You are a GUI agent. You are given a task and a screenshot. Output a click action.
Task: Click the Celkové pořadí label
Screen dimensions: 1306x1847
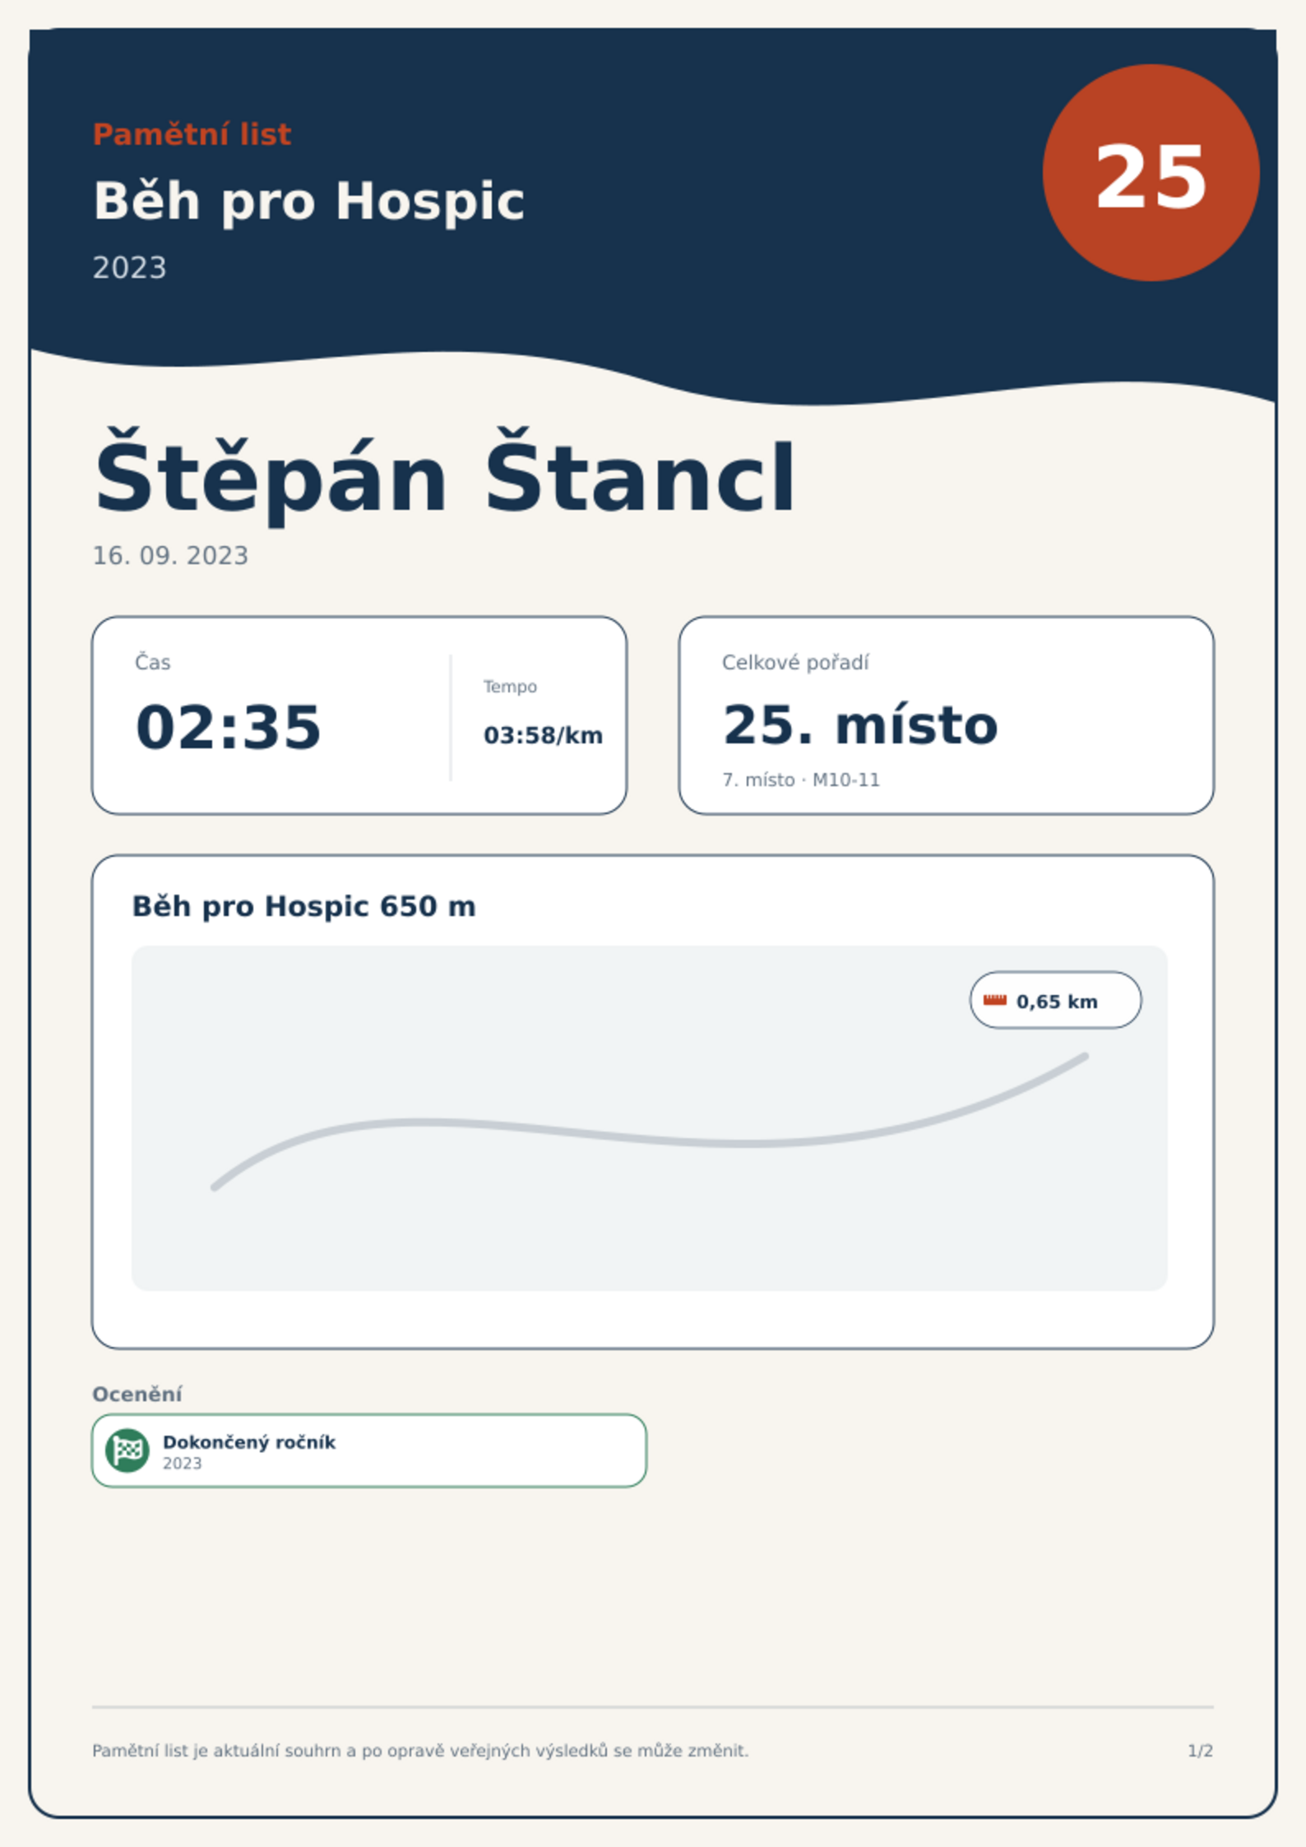click(x=795, y=662)
